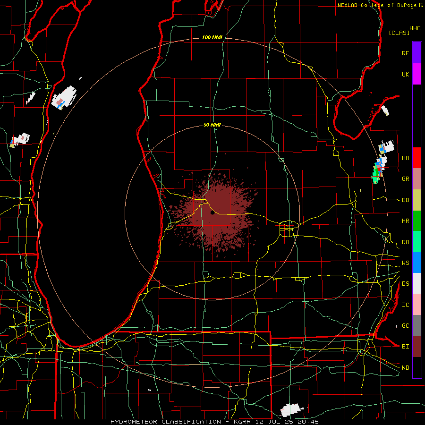425x425 pixels.
Task: Click the HYDROMETEOR CLASSIFICATION title caption
Action: point(166,422)
